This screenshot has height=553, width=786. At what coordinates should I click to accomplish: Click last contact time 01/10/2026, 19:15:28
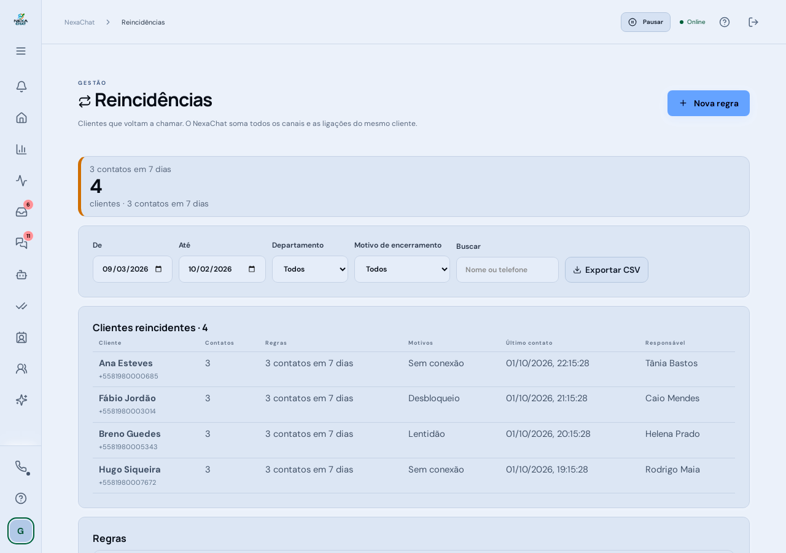click(547, 469)
